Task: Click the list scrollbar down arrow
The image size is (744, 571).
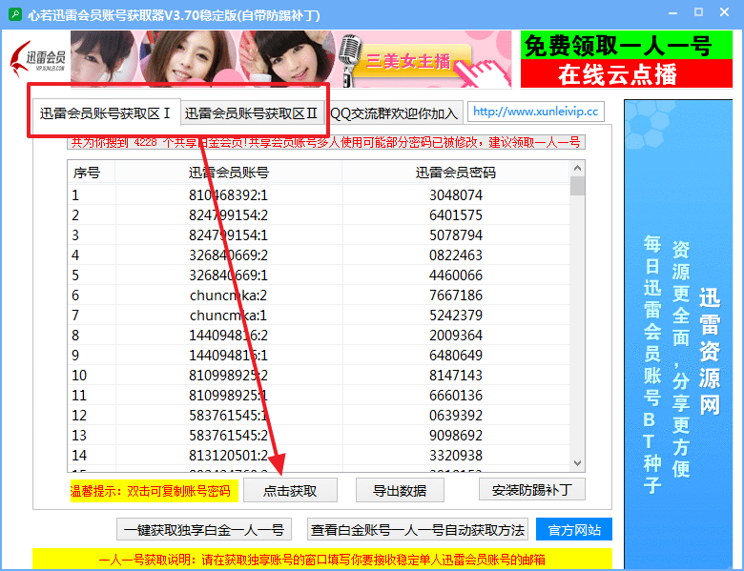Action: [x=577, y=463]
